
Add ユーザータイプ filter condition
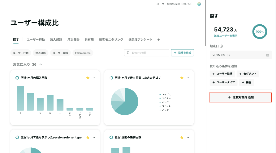pos(223,82)
